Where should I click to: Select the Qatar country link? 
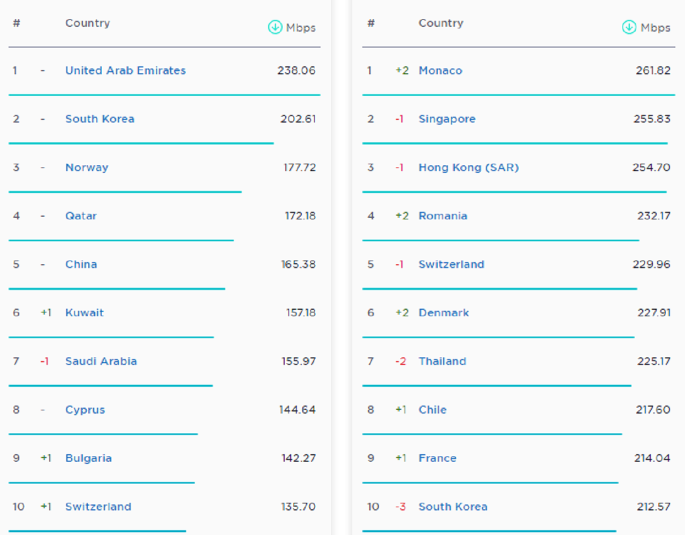[81, 216]
